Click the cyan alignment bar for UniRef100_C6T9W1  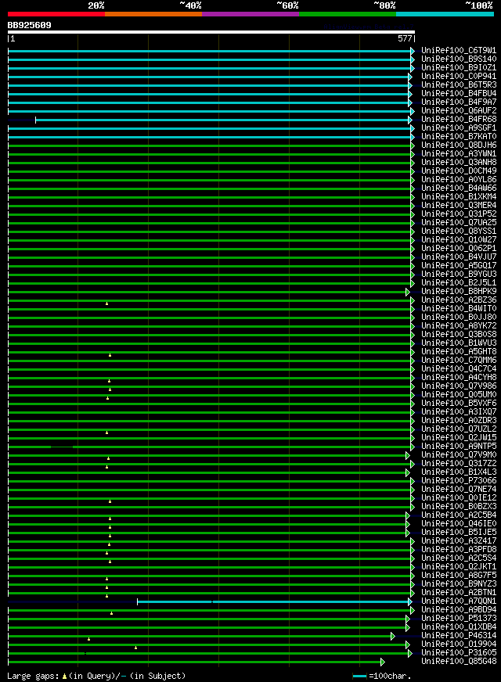point(209,52)
